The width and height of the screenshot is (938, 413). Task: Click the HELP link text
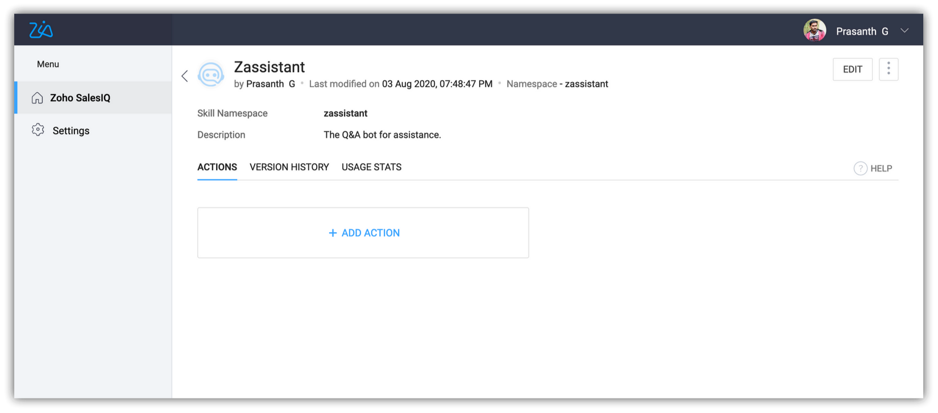[881, 168]
